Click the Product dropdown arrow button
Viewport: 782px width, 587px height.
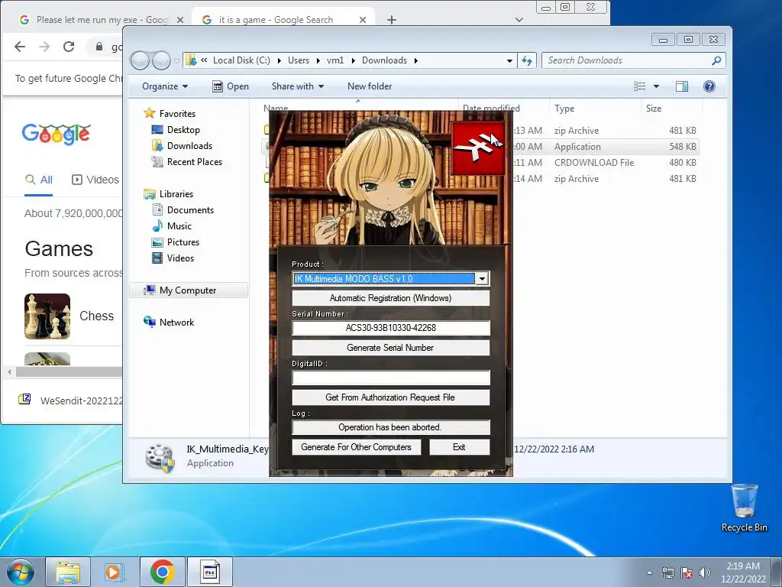(482, 279)
